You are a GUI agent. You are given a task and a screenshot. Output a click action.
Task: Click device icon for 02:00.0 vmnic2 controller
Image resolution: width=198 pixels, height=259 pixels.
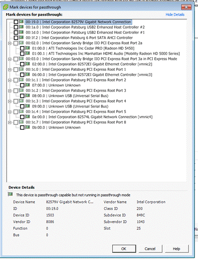[x=27, y=64]
